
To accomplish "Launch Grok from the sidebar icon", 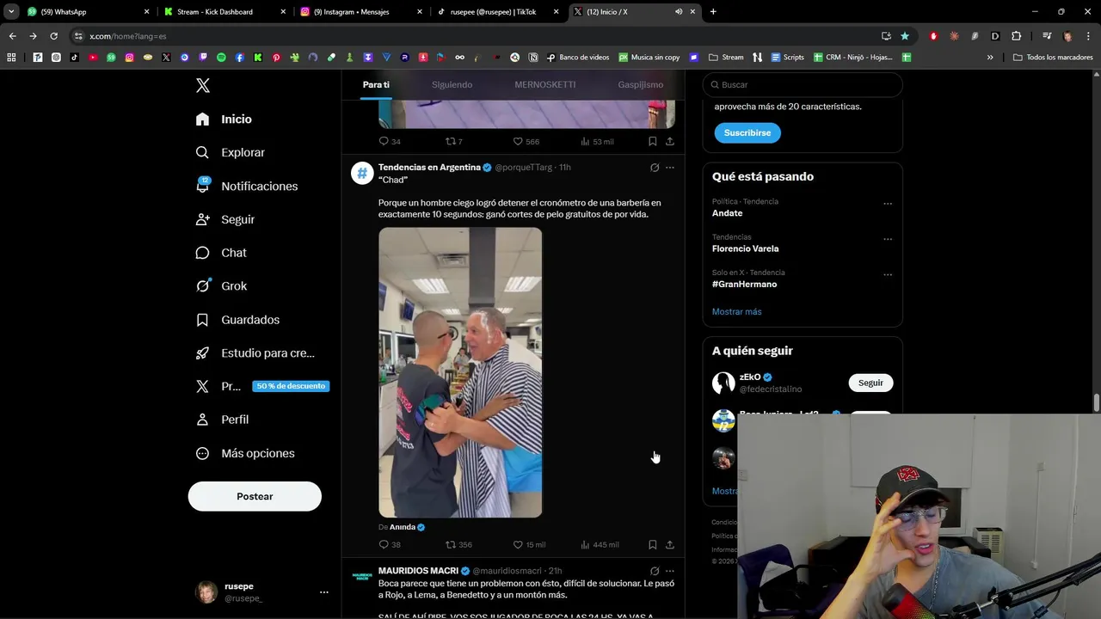I will [x=202, y=286].
